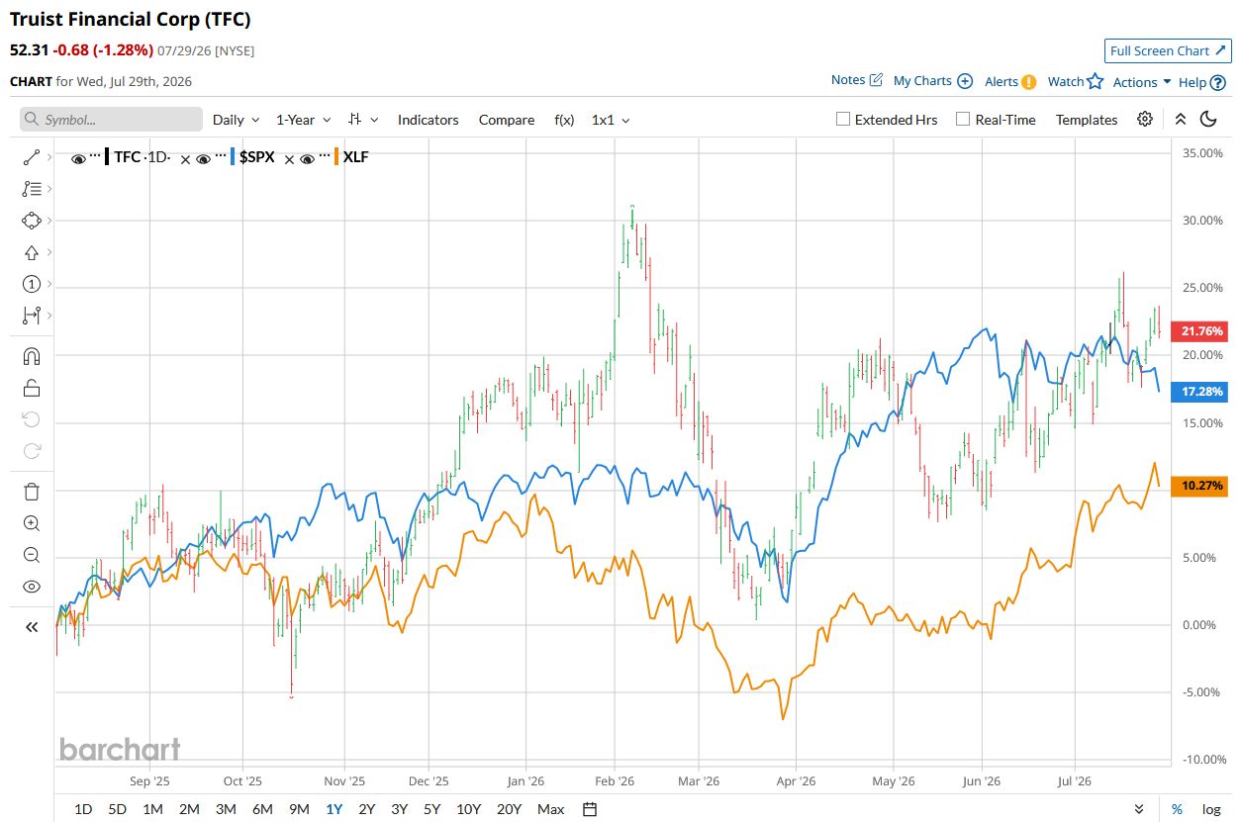Select the 3M time range

point(226,809)
